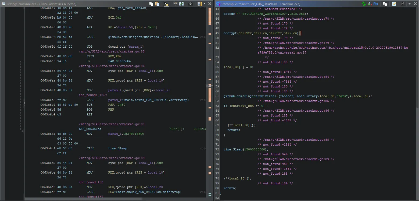Click the notepad pencil icon in Decompile toolbar
This screenshot has width=419, height=201.
(394, 4)
